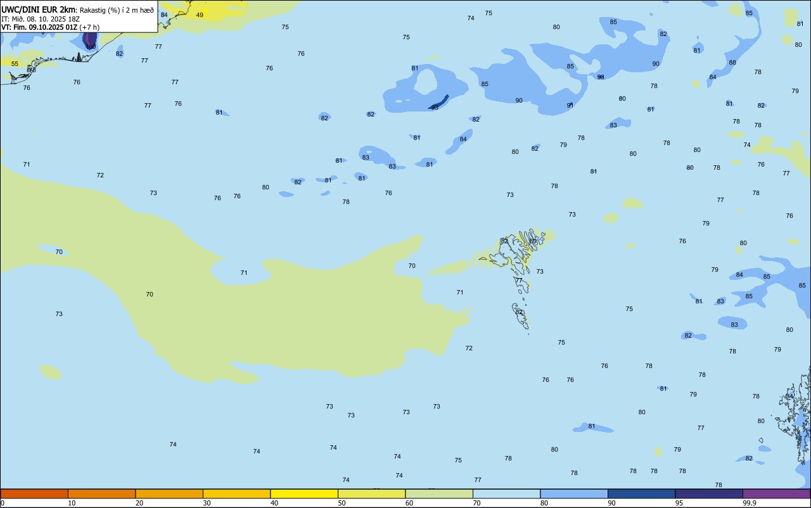Click the 70–80 light blue legend swatch
The image size is (811, 508).
point(506,493)
